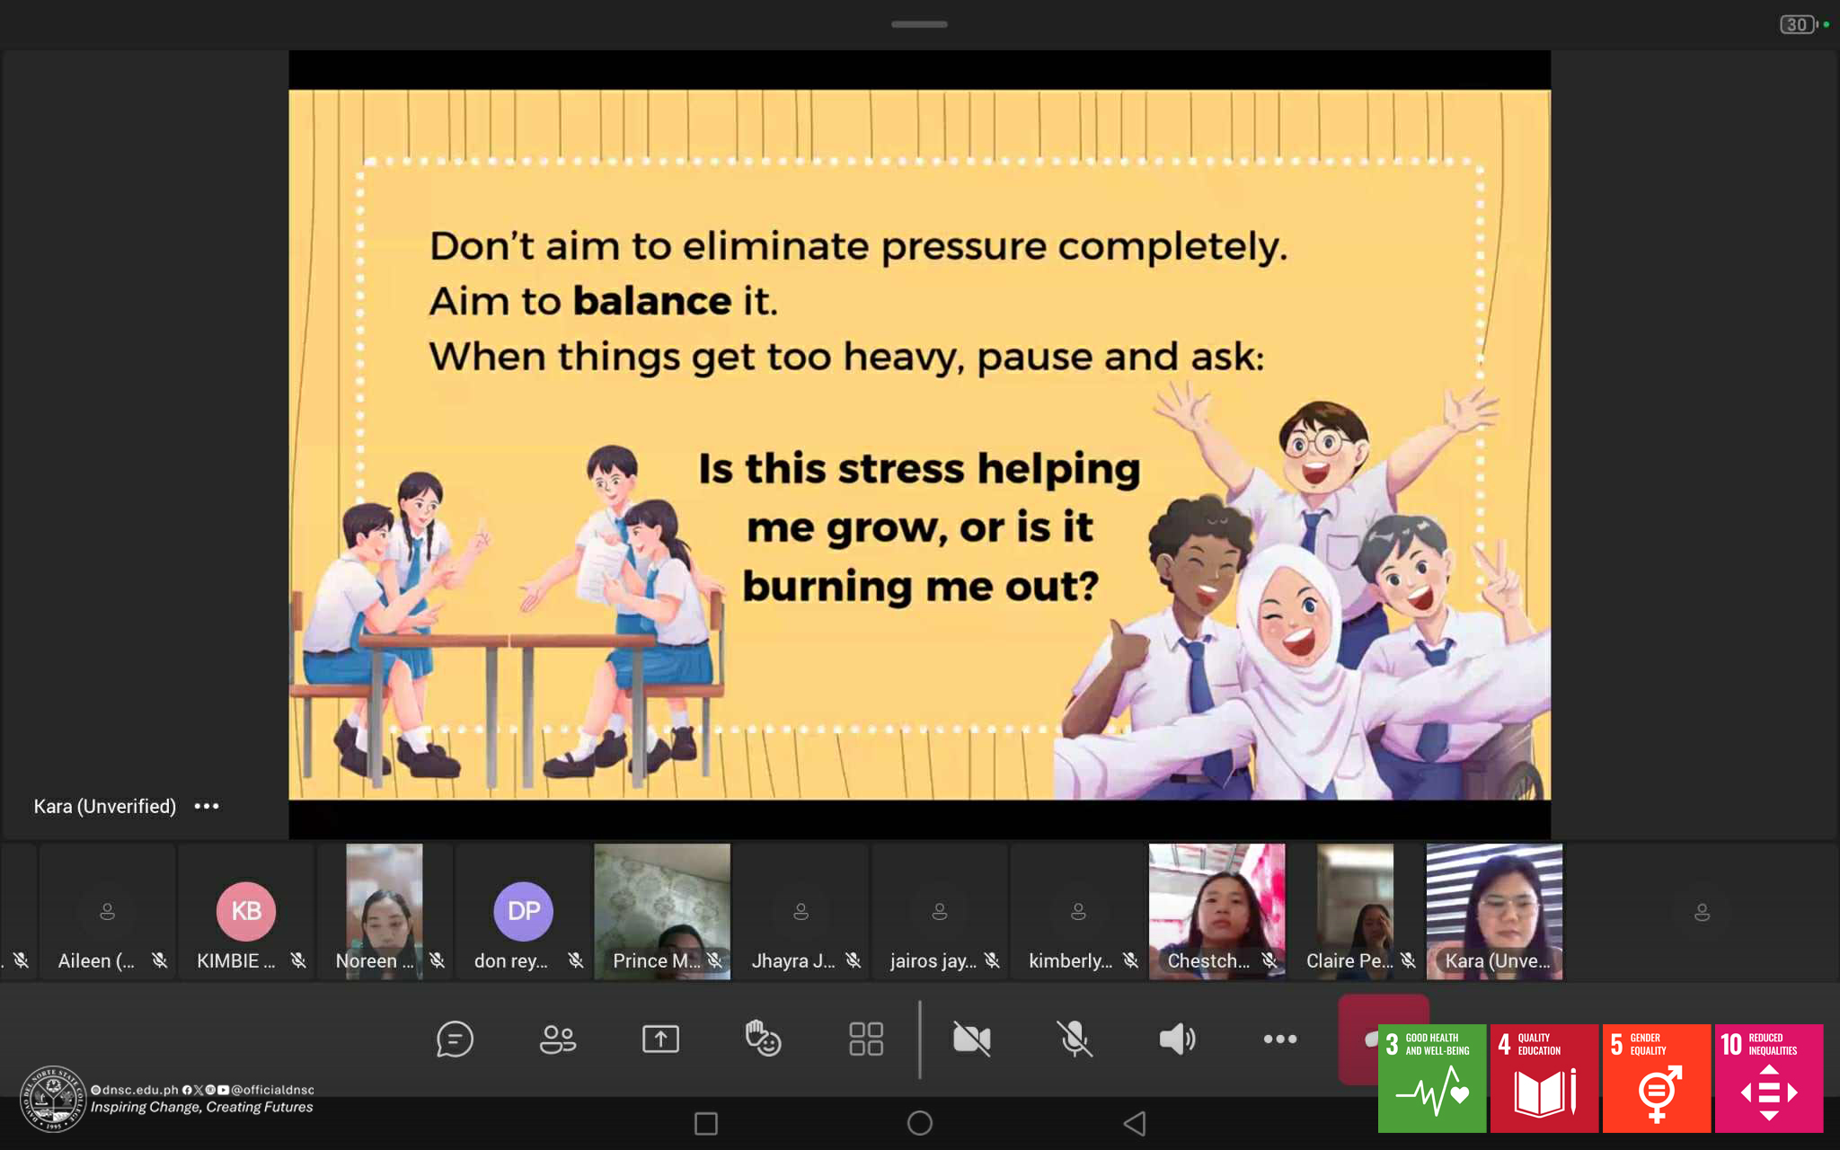Open more actions in meeting toolbar
1840x1150 pixels.
click(1279, 1039)
